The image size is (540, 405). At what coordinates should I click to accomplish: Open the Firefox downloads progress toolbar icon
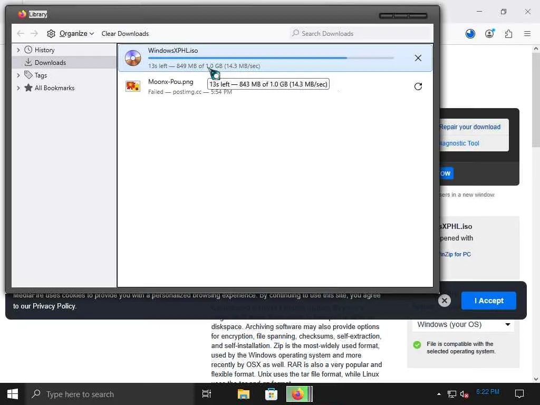click(x=470, y=33)
